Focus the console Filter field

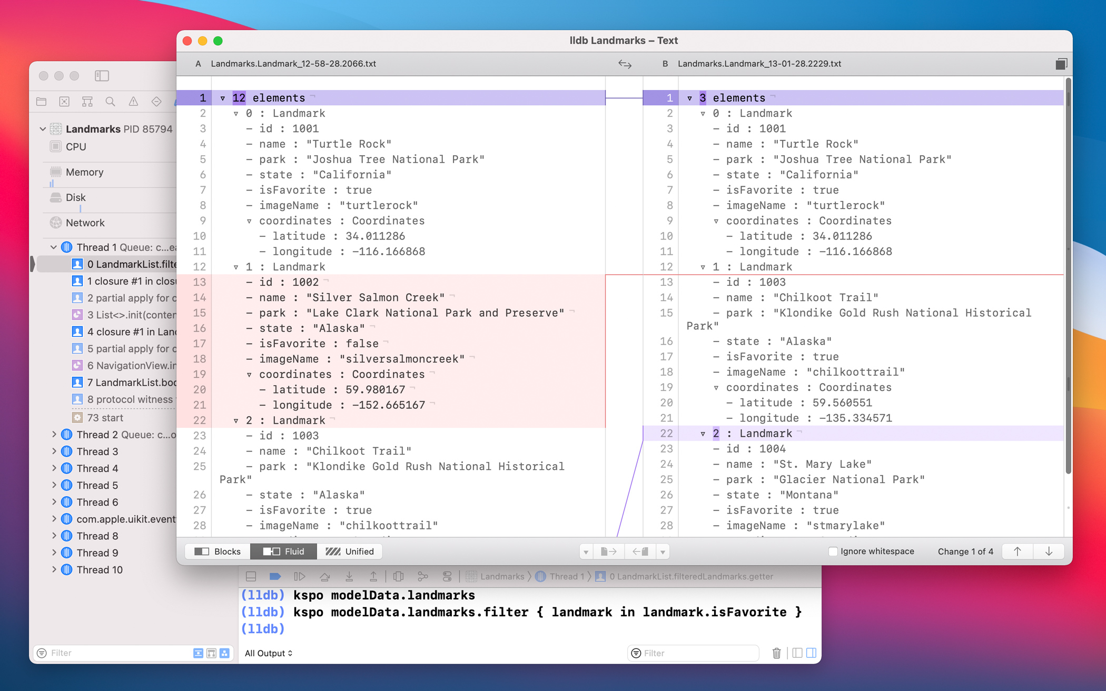694,653
